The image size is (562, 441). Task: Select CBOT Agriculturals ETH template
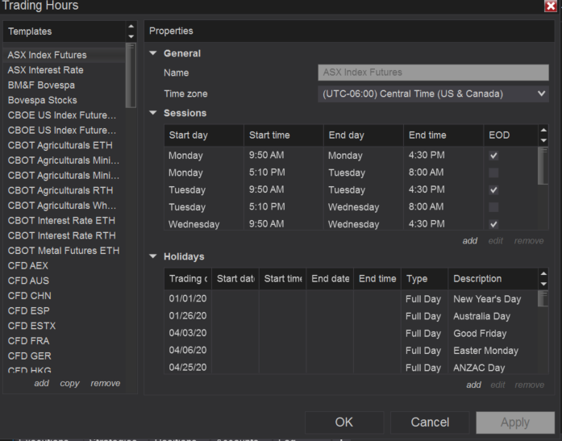pyautogui.click(x=65, y=145)
